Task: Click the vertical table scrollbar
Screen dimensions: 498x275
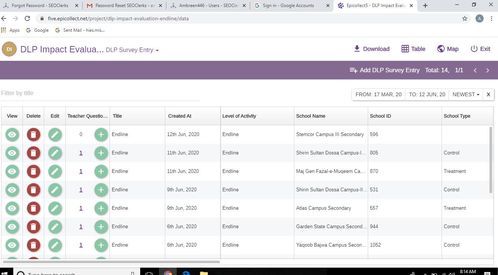Action: 491,160
